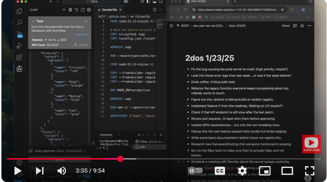Select the Dockerfile editor tab
This screenshot has width=327, height=182.
tap(109, 10)
